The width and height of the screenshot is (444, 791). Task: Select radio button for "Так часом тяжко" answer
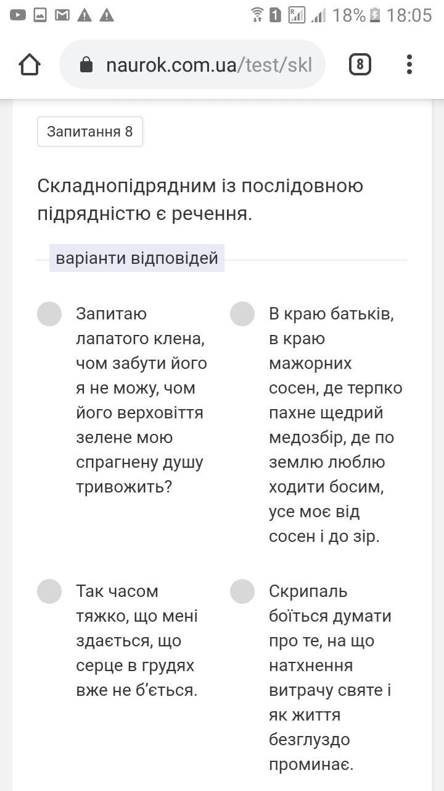click(49, 591)
